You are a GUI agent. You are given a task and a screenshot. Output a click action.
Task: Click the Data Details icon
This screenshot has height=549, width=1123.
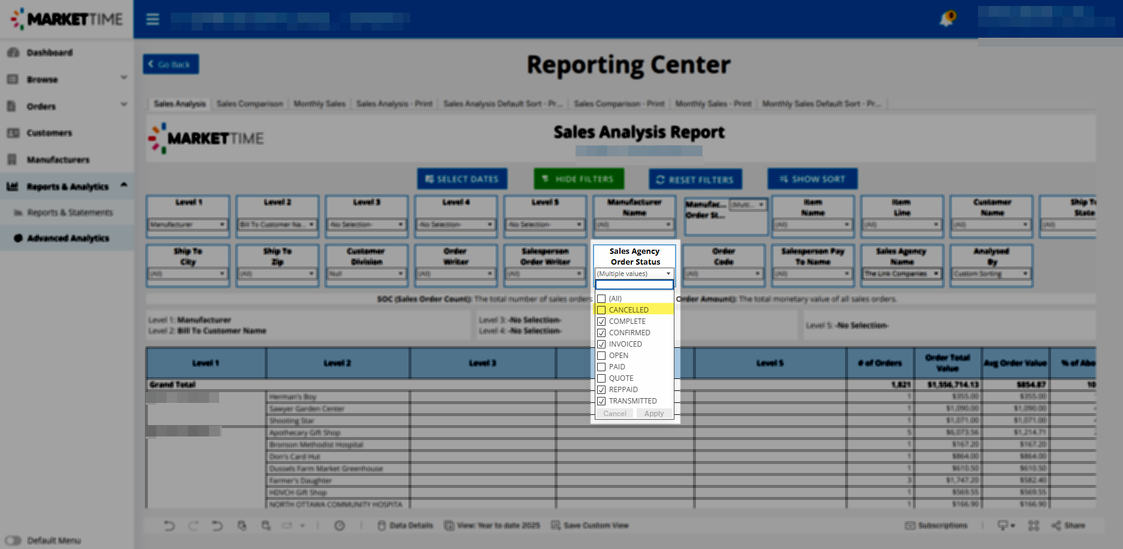(382, 526)
